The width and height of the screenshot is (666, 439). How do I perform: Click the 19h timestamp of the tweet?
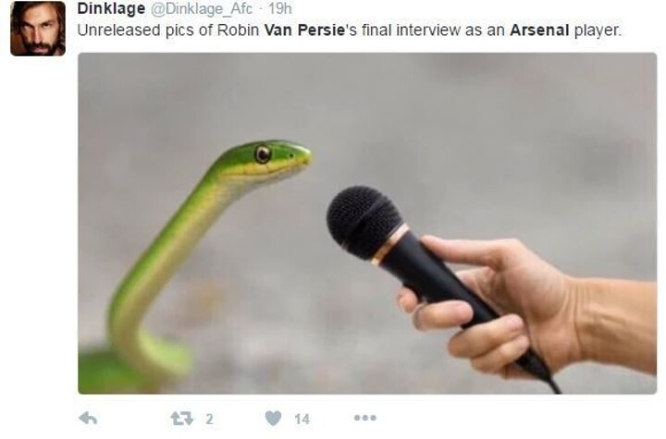pos(280,8)
